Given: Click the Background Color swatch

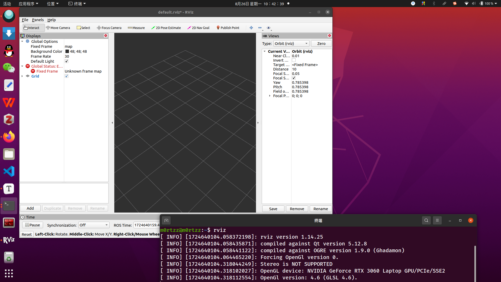Looking at the screenshot, I should click(67, 51).
